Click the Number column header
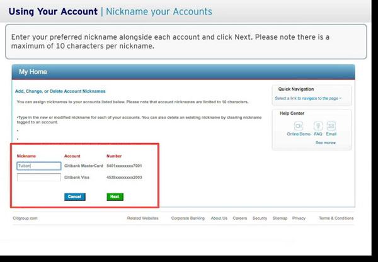The width and height of the screenshot is (378, 262). coord(114,156)
